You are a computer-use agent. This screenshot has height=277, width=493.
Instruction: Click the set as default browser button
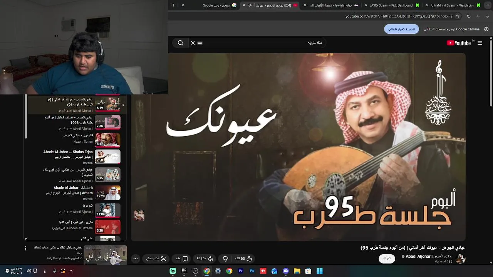tap(401, 29)
